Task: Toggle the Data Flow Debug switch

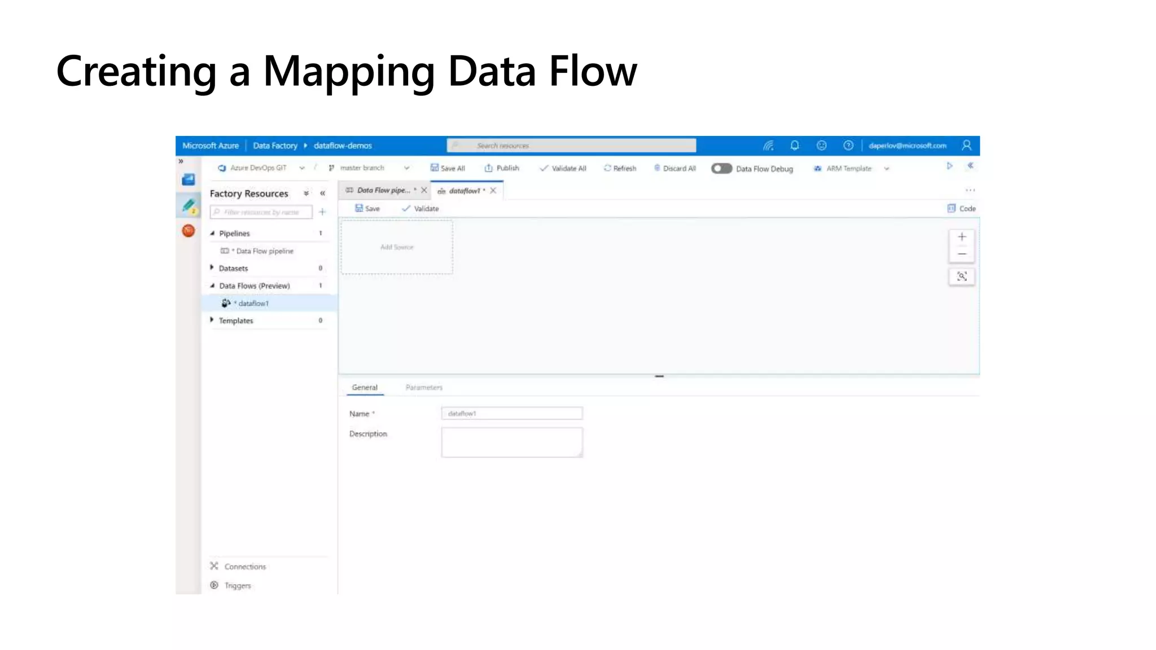Action: click(x=721, y=168)
